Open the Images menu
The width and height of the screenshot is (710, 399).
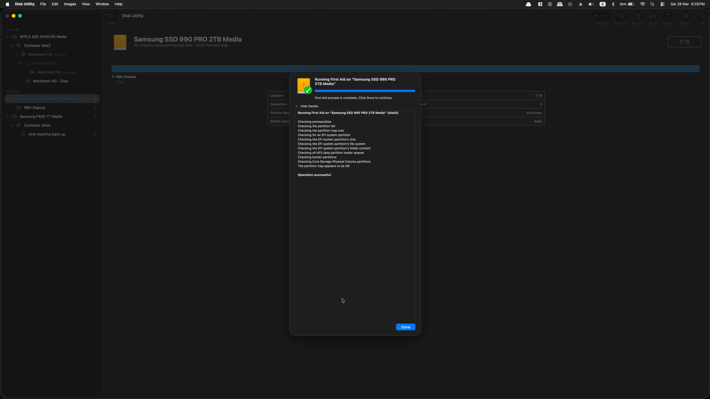coord(70,4)
